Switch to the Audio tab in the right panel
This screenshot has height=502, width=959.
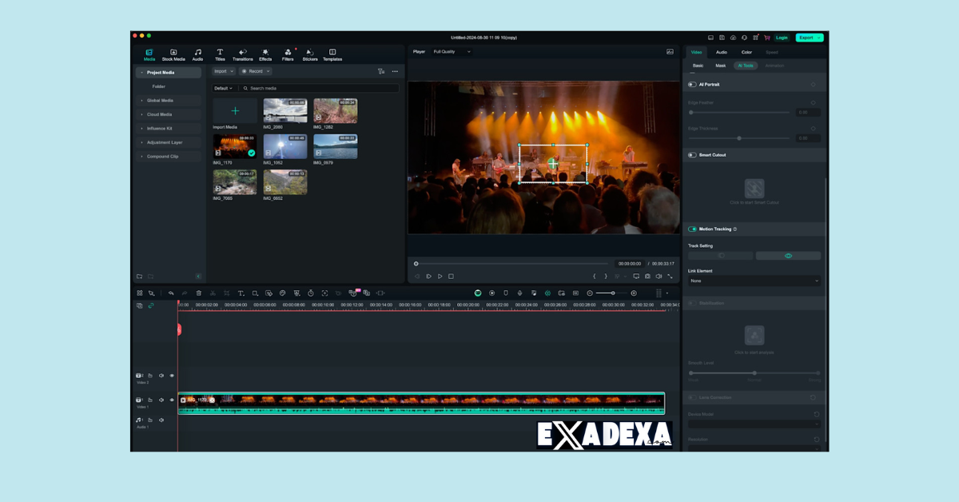pos(721,51)
